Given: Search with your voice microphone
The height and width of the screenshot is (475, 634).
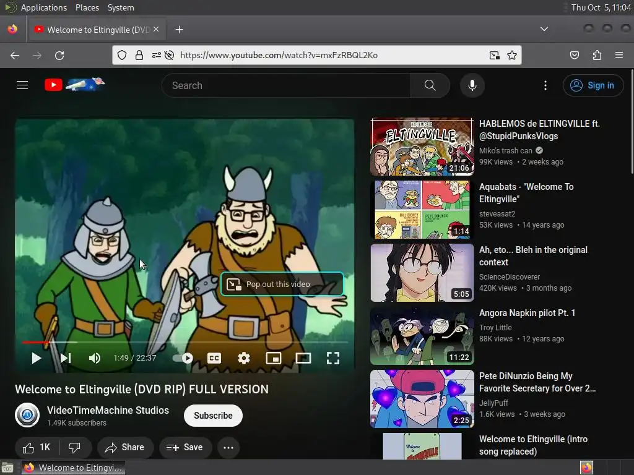Looking at the screenshot, I should (x=472, y=85).
